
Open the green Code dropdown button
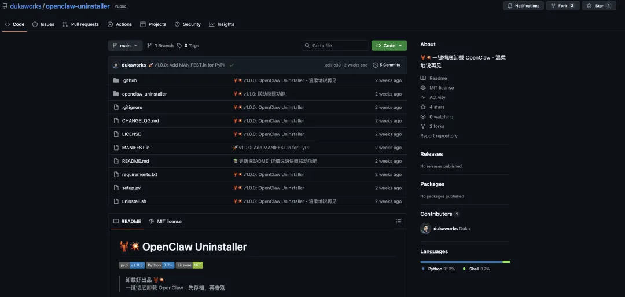tap(389, 45)
